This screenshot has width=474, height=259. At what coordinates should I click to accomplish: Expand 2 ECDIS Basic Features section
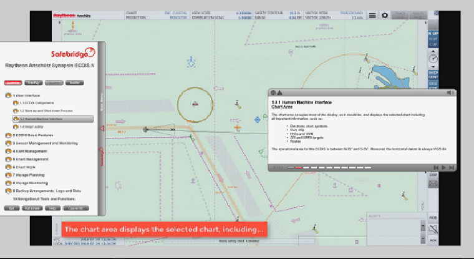[31, 135]
